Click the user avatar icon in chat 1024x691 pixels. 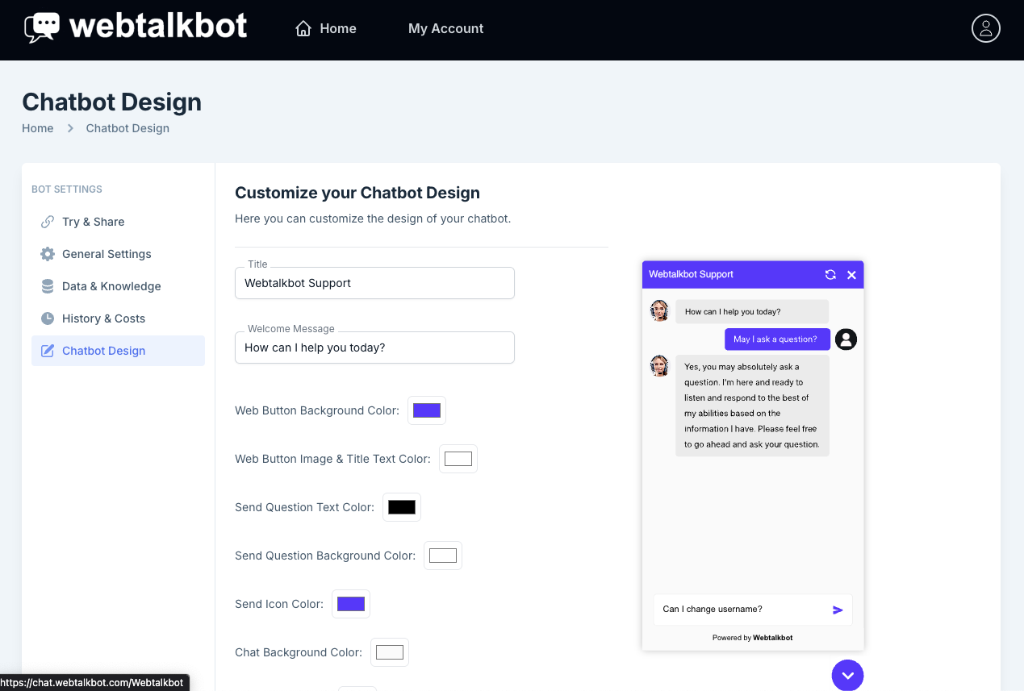pos(846,339)
